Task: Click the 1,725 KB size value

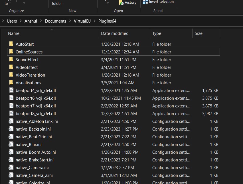Action: [x=210, y=91]
